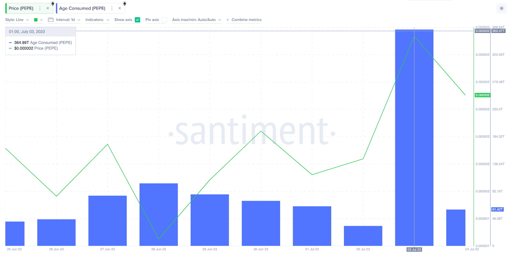Click the Ethereum icon on the Price tab
512x255 pixels.
(x=53, y=4)
